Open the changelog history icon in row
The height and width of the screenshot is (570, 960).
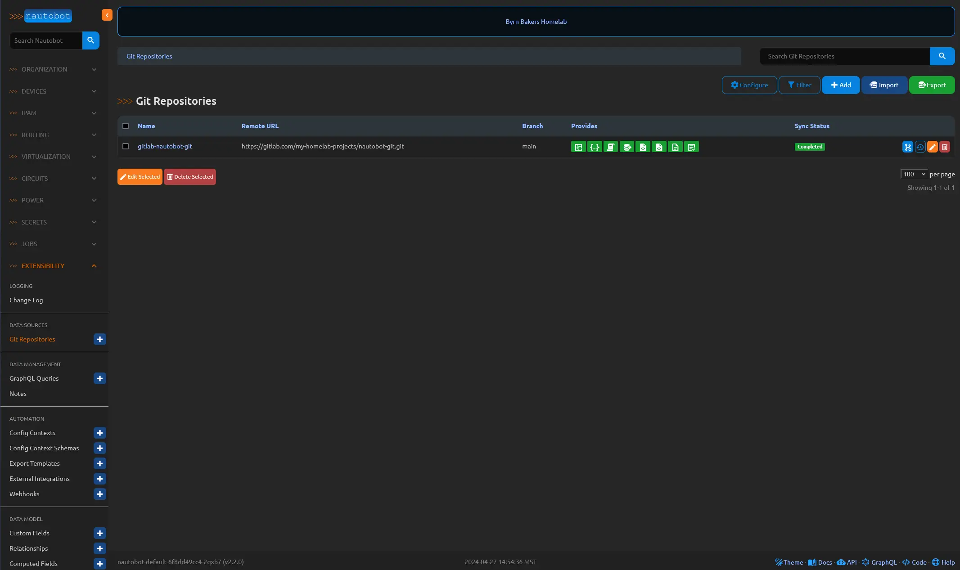tap(920, 147)
